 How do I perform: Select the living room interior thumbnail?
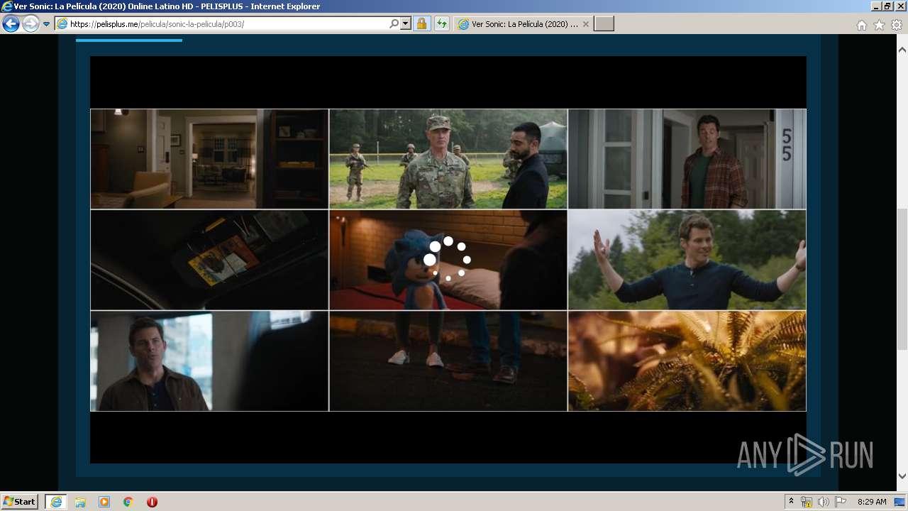click(209, 159)
